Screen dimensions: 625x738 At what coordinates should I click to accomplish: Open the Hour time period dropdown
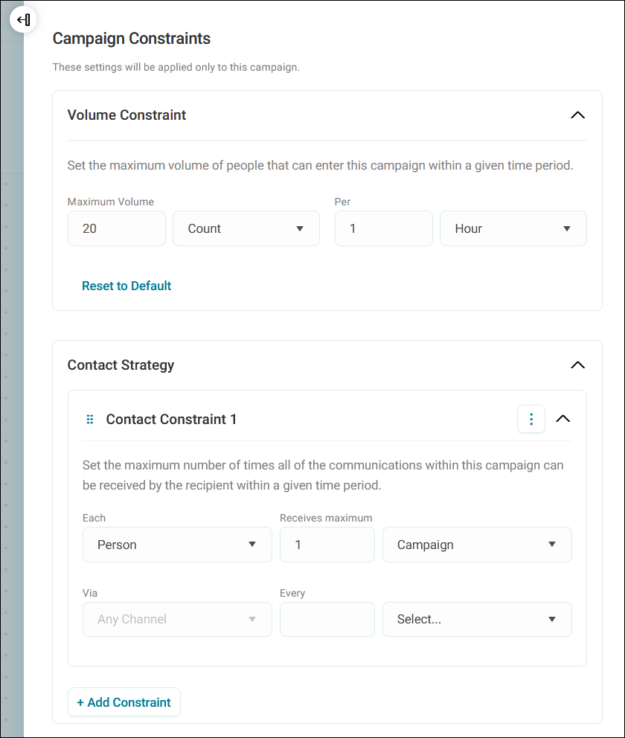(513, 228)
